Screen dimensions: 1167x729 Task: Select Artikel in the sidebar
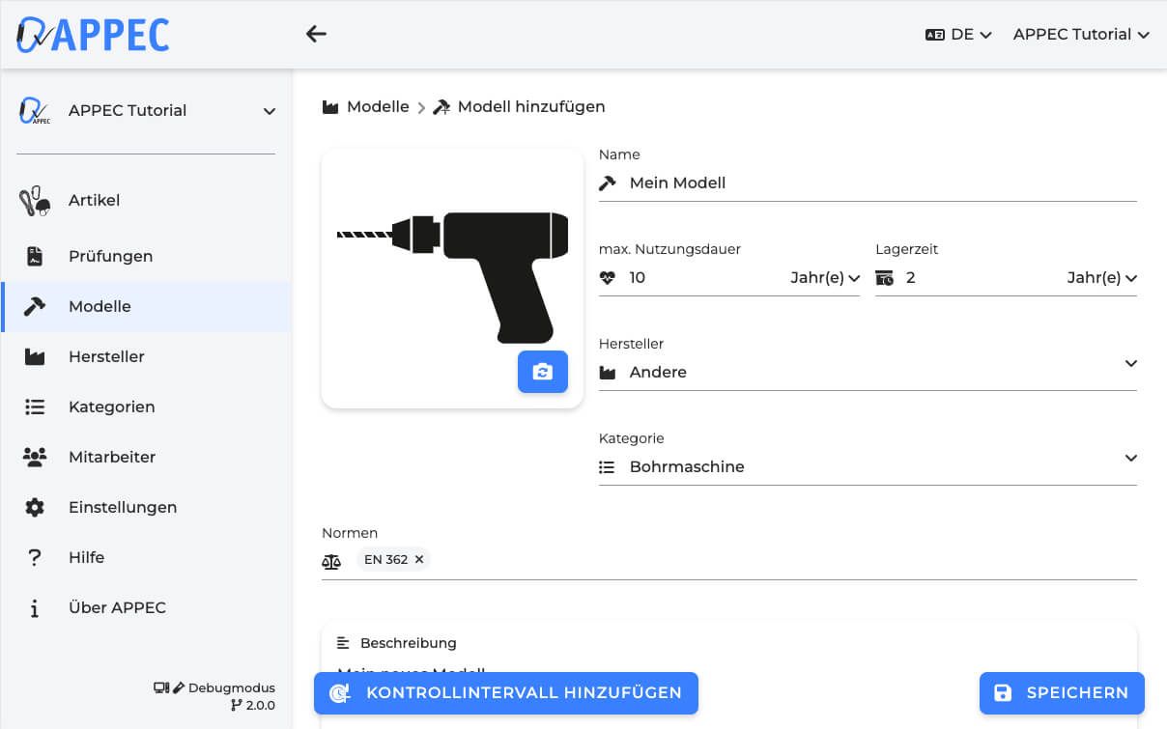(94, 200)
